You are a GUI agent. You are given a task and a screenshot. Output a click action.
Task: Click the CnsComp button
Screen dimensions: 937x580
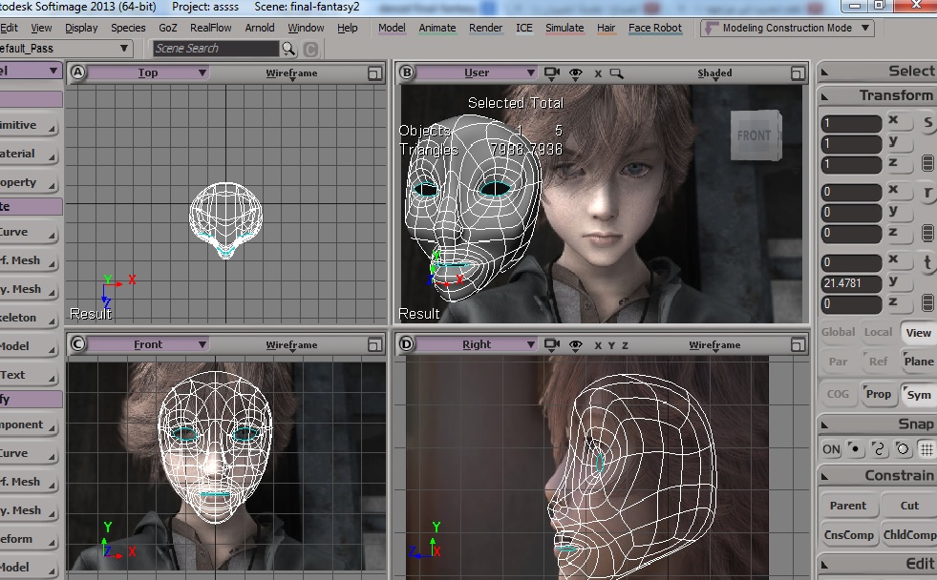[848, 534]
